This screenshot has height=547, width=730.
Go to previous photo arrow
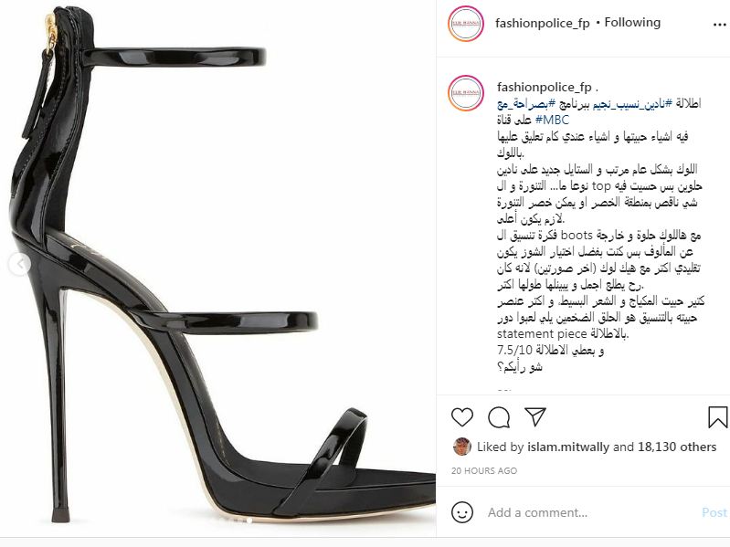pos(19,265)
